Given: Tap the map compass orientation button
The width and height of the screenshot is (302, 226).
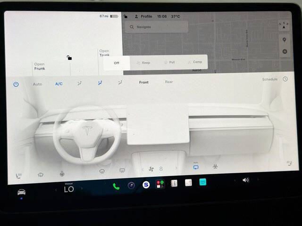Looking at the screenshot, I should (284, 25).
